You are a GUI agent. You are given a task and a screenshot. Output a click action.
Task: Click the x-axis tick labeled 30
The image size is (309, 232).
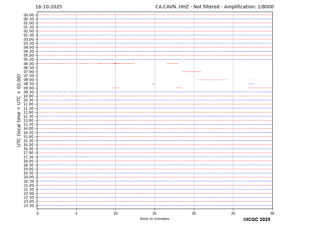pos(272,213)
